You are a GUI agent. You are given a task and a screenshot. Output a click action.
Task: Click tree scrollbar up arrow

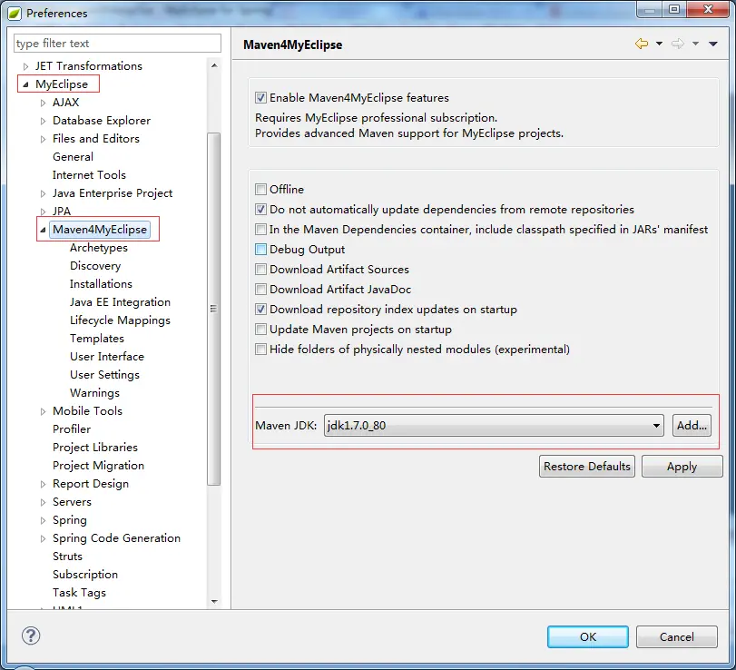(x=214, y=65)
